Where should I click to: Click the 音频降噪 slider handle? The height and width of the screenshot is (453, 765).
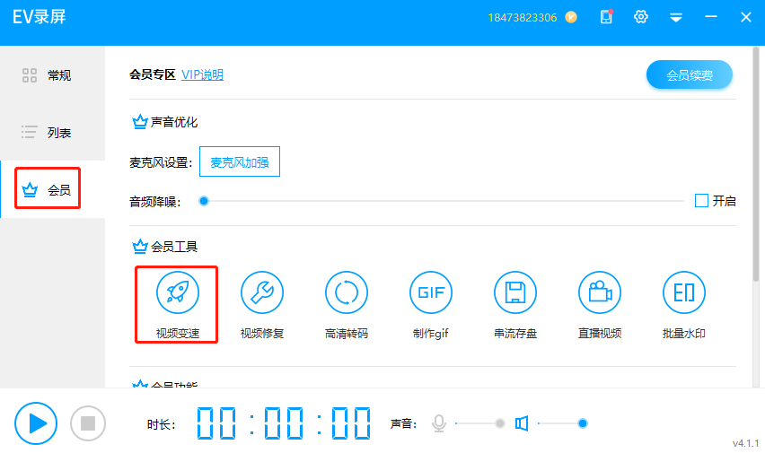[x=204, y=201]
